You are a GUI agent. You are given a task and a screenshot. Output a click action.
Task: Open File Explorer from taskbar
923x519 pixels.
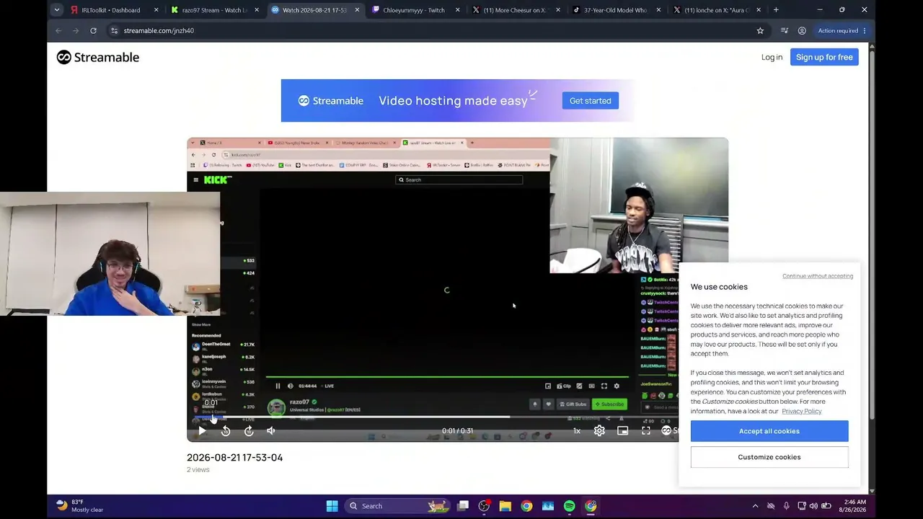505,506
